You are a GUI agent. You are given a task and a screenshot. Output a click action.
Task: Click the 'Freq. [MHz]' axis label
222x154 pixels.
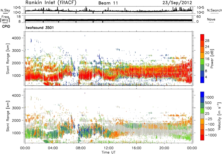tap(5, 19)
